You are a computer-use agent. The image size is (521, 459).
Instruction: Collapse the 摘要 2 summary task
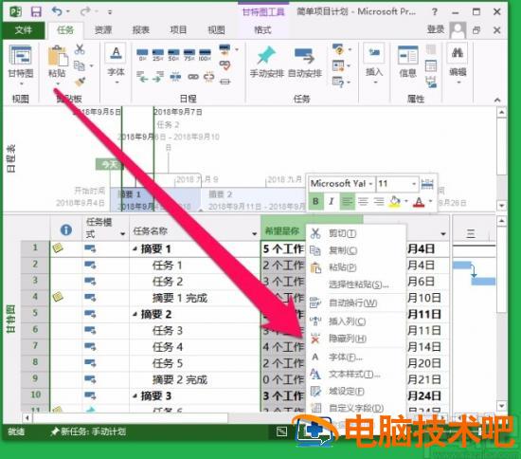(135, 314)
